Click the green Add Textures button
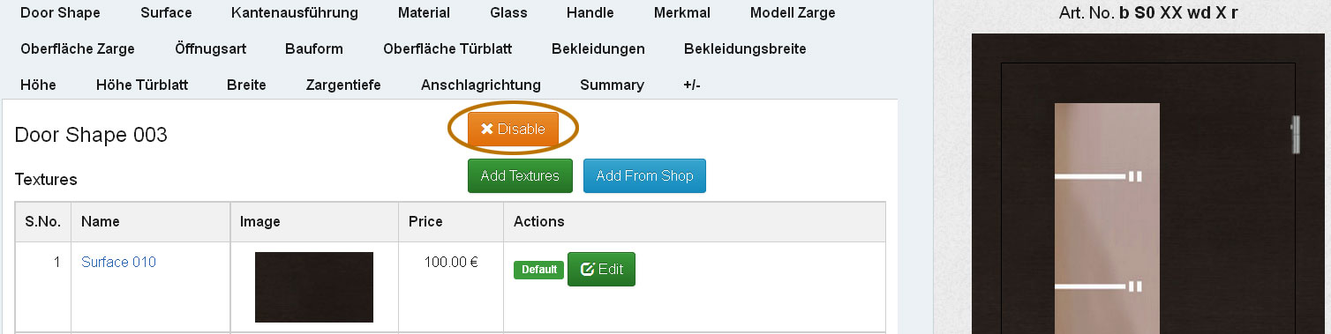Viewport: 1331px width, 334px height. pos(520,176)
